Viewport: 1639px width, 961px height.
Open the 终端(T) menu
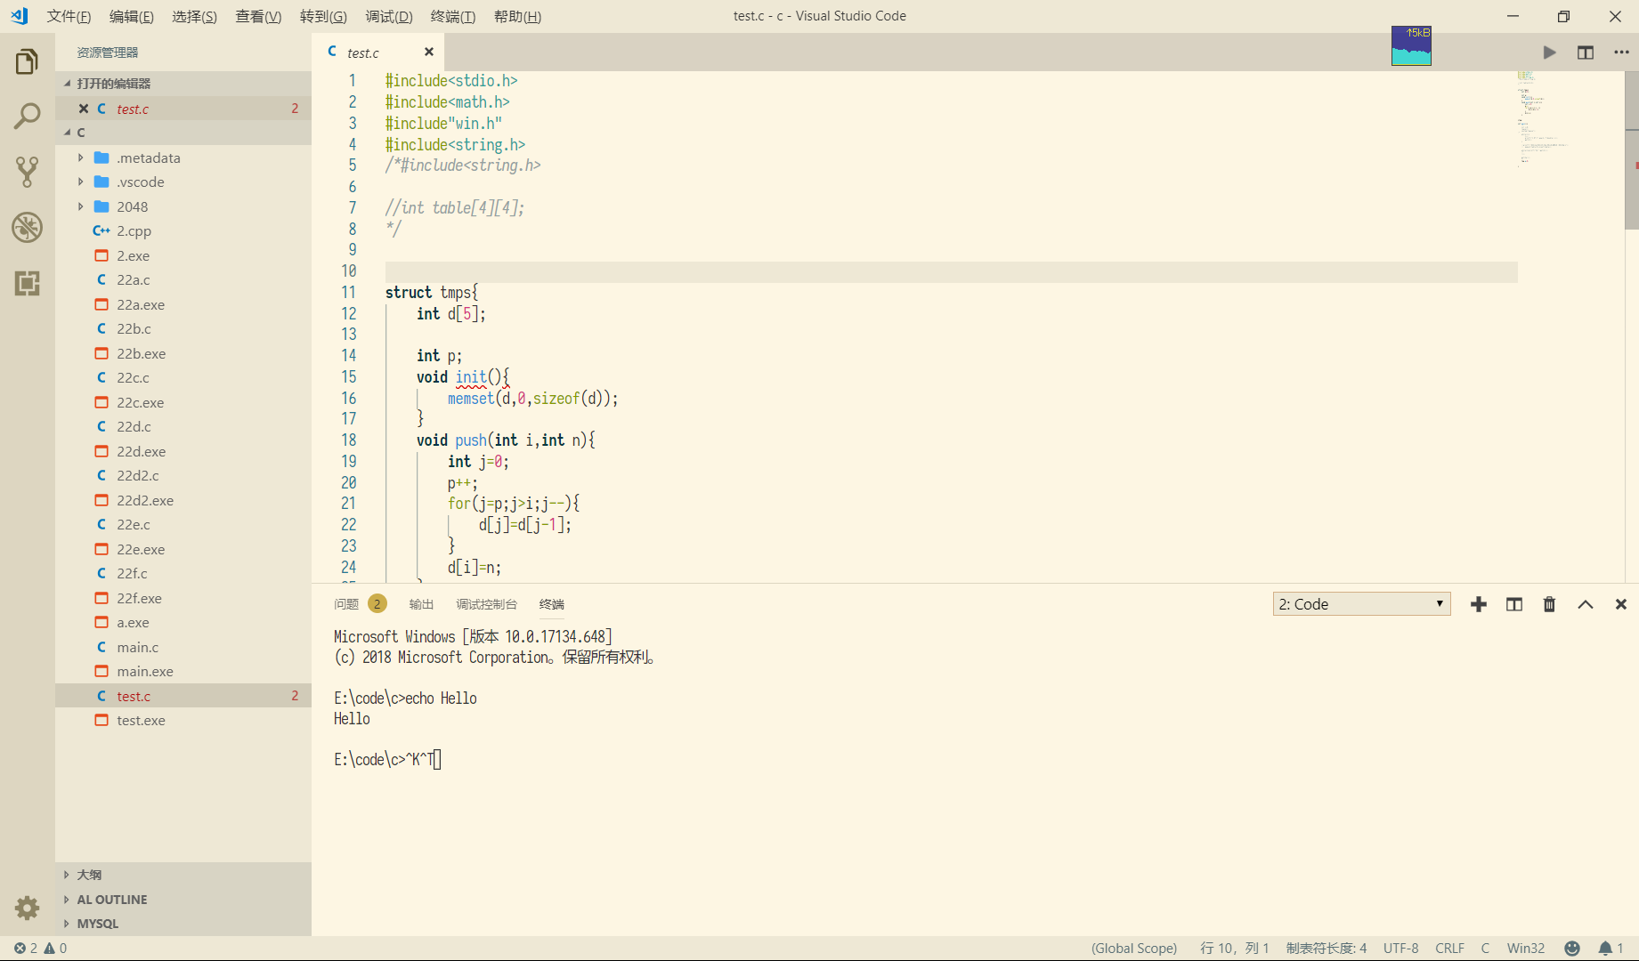(x=452, y=16)
